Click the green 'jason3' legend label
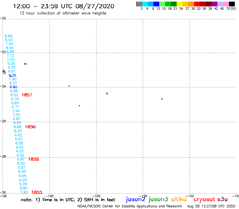This screenshot has width=239, height=209. (158, 199)
